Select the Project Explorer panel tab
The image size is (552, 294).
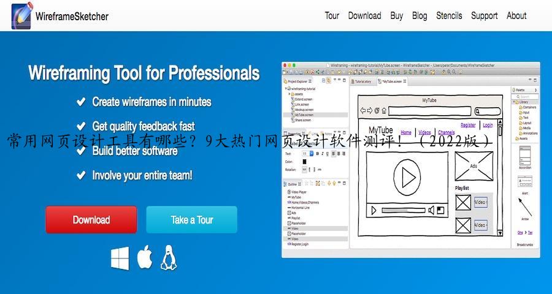tap(297, 81)
